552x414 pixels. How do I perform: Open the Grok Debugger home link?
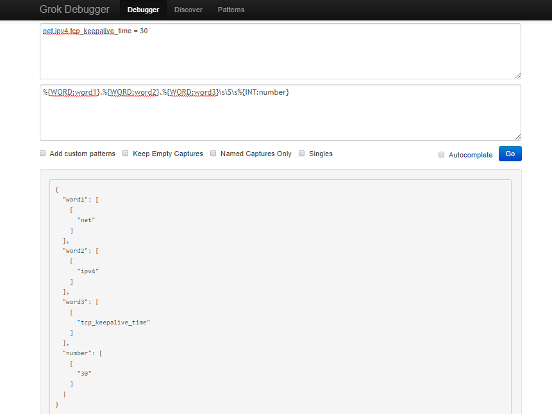tap(74, 10)
